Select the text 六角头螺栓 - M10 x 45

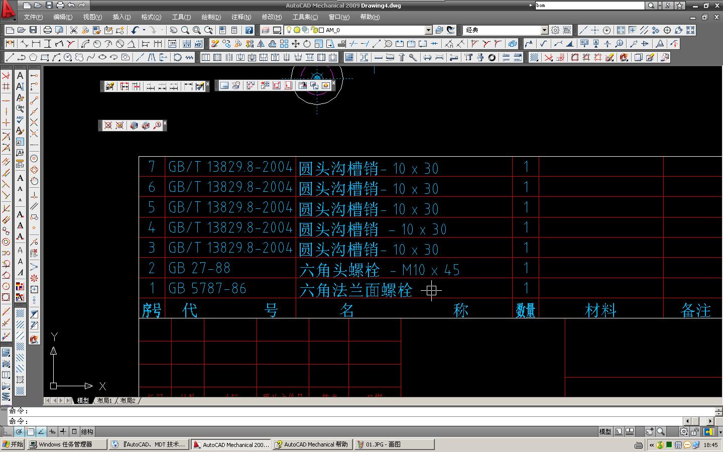click(380, 270)
